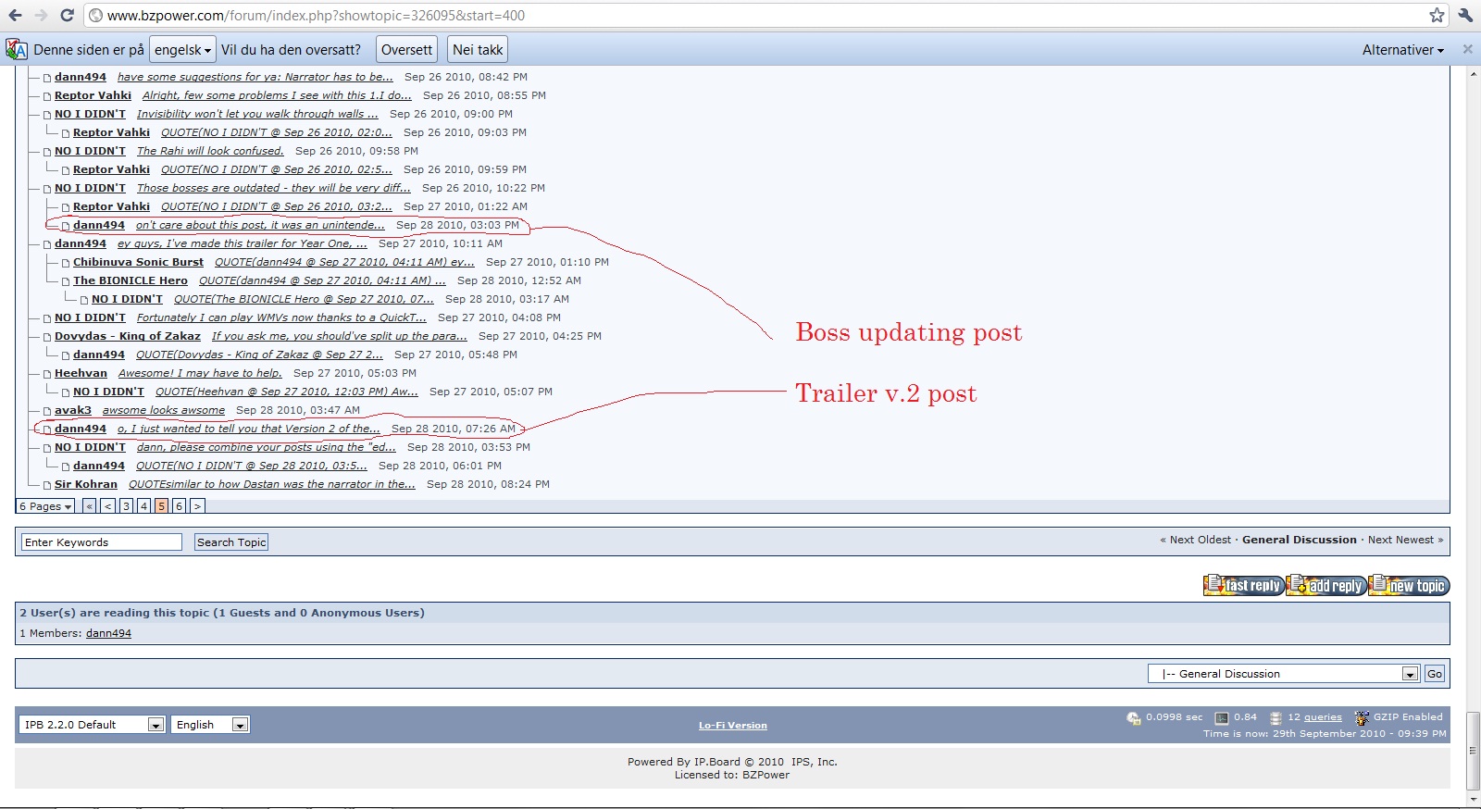The width and height of the screenshot is (1481, 809).
Task: Open the Chrome wrench menu
Action: point(1465,15)
